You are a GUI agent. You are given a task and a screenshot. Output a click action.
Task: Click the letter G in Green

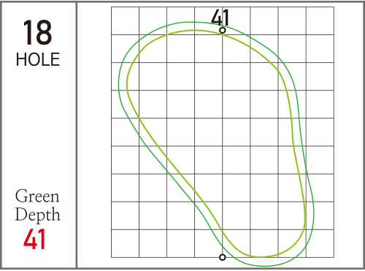[21, 196]
